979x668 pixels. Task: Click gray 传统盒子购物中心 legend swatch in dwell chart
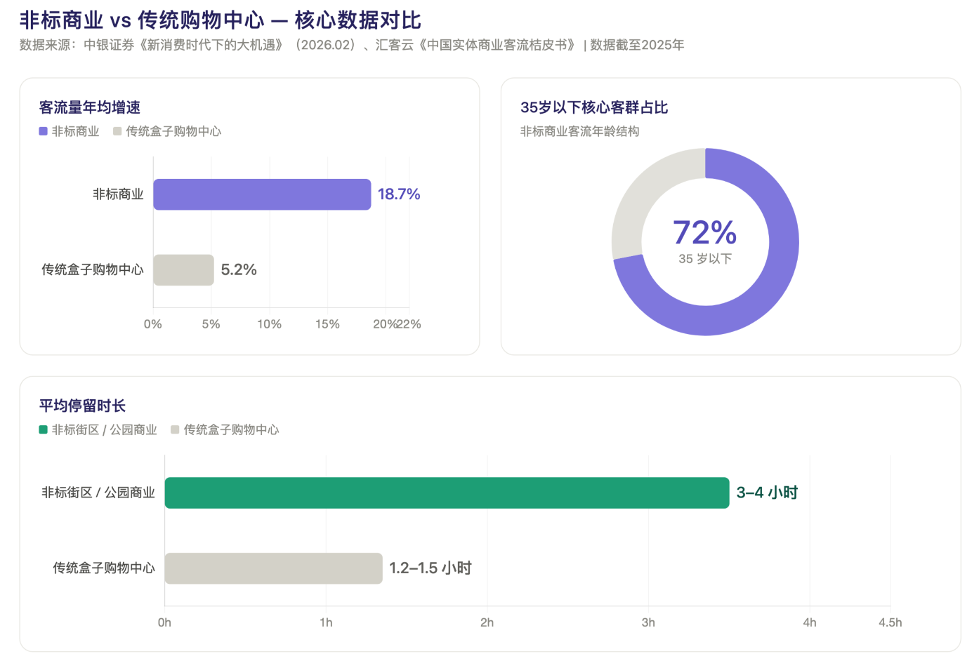click(x=175, y=429)
